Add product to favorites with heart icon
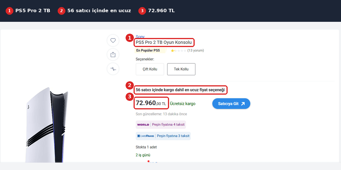 113,41
